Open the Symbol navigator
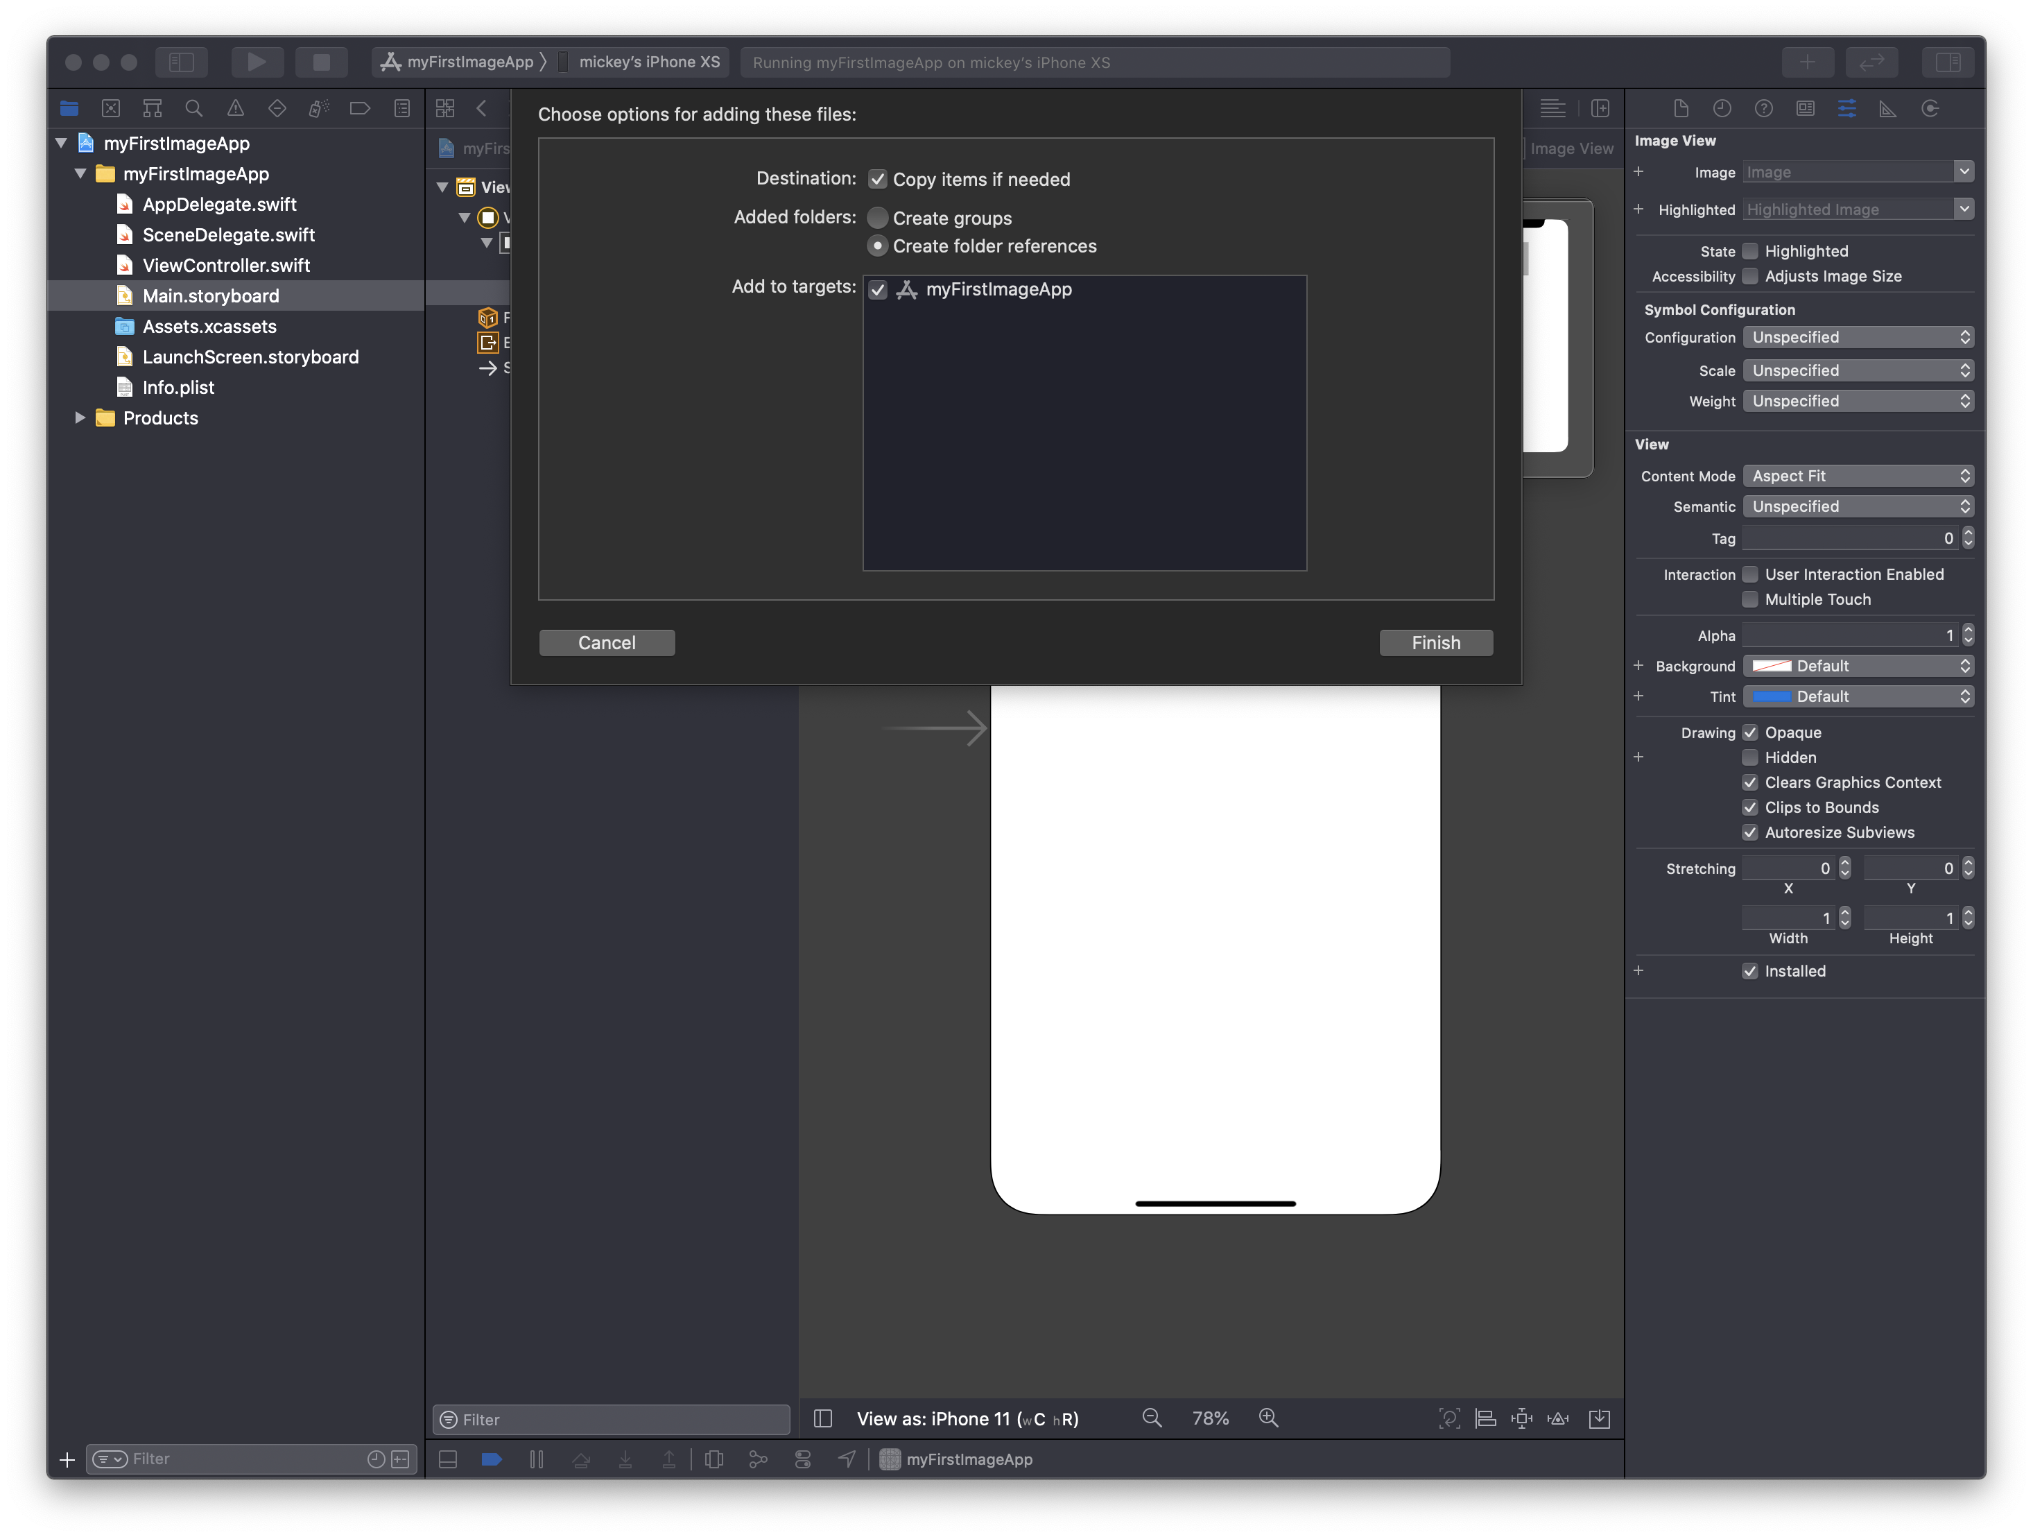 pyautogui.click(x=153, y=108)
